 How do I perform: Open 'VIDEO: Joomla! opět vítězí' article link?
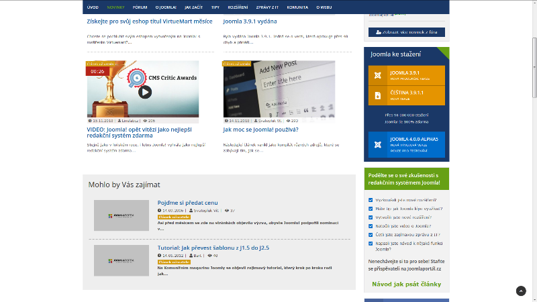pyautogui.click(x=139, y=132)
